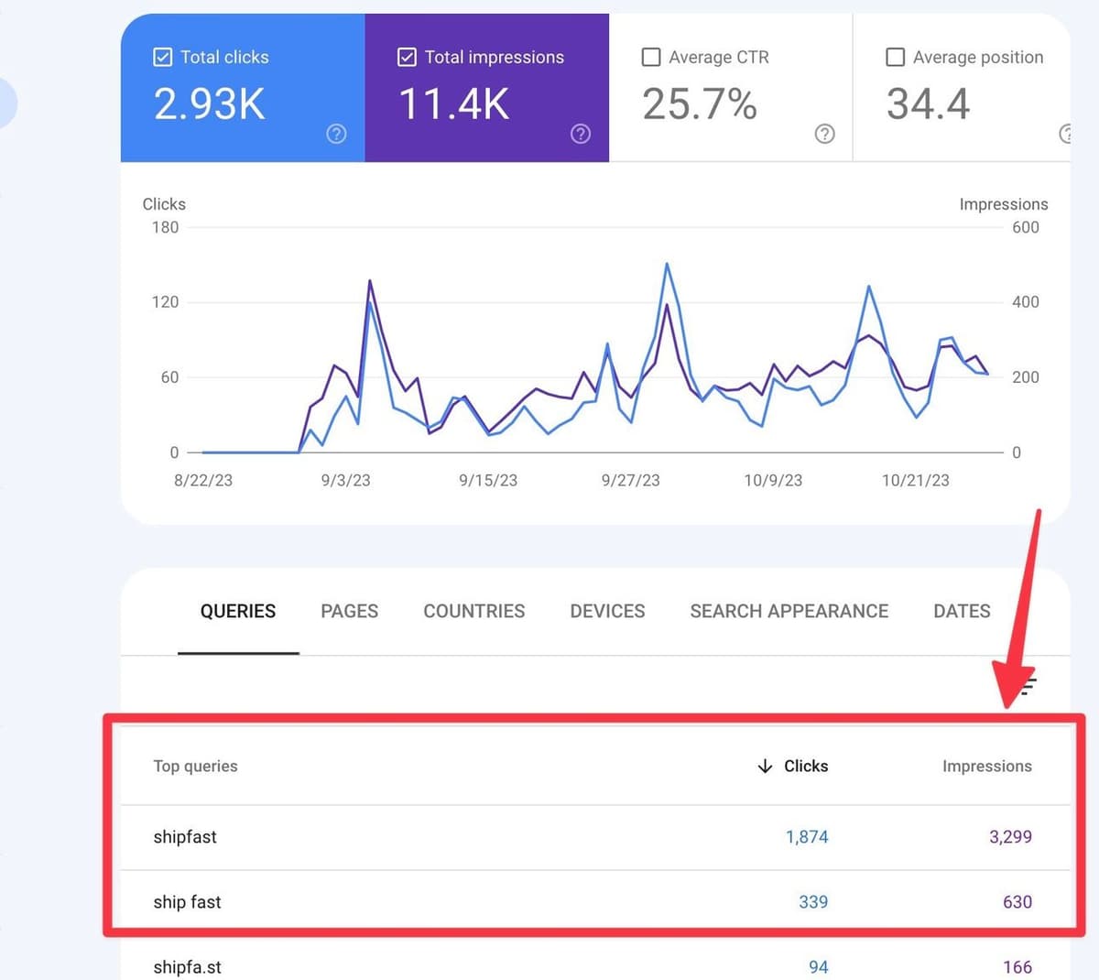Switch to the Countries tab
1099x980 pixels.
click(x=473, y=611)
